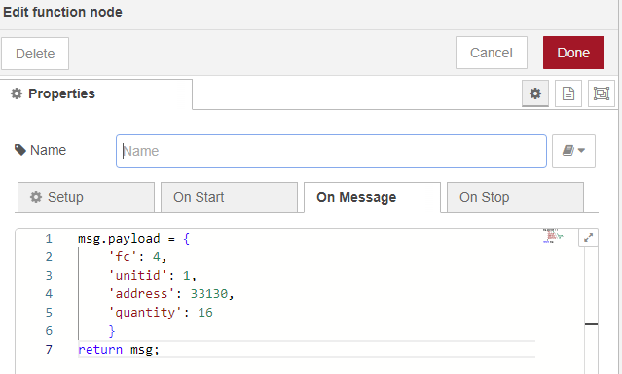Click the red Done button

573,53
